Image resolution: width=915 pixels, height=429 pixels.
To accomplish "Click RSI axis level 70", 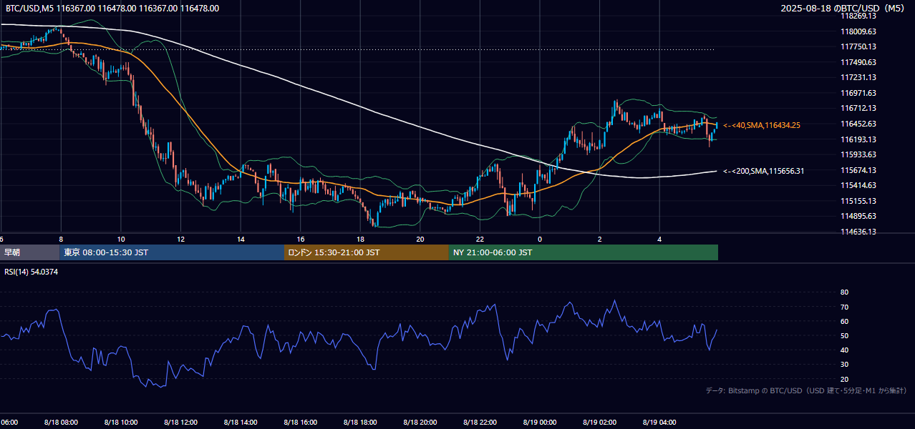I will point(844,307).
